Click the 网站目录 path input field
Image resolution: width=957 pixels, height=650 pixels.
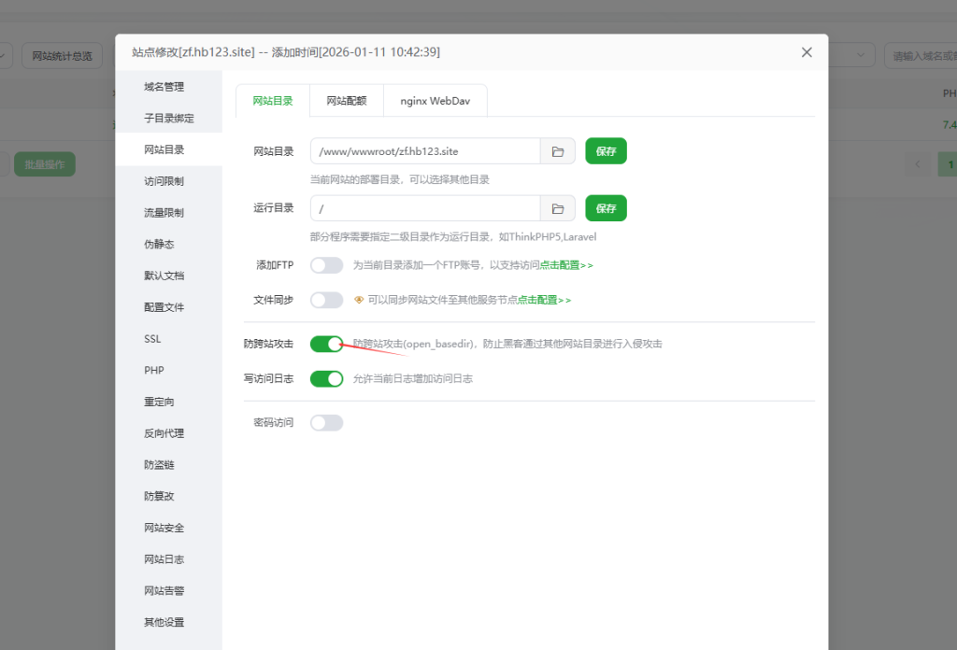tap(425, 151)
